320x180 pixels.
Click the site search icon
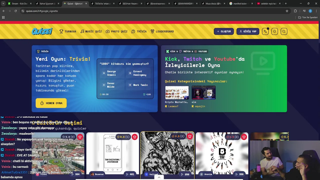click(x=284, y=31)
